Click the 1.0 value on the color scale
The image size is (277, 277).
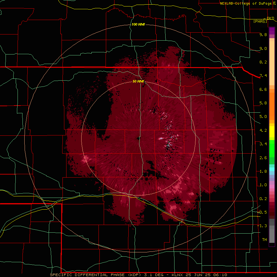pos(263,185)
